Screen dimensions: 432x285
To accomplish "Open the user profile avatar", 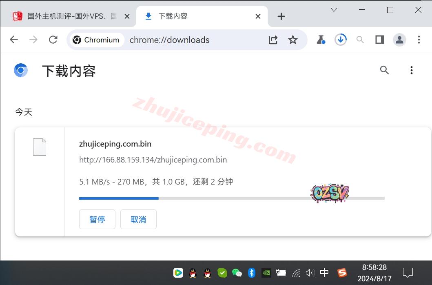I will (x=399, y=40).
